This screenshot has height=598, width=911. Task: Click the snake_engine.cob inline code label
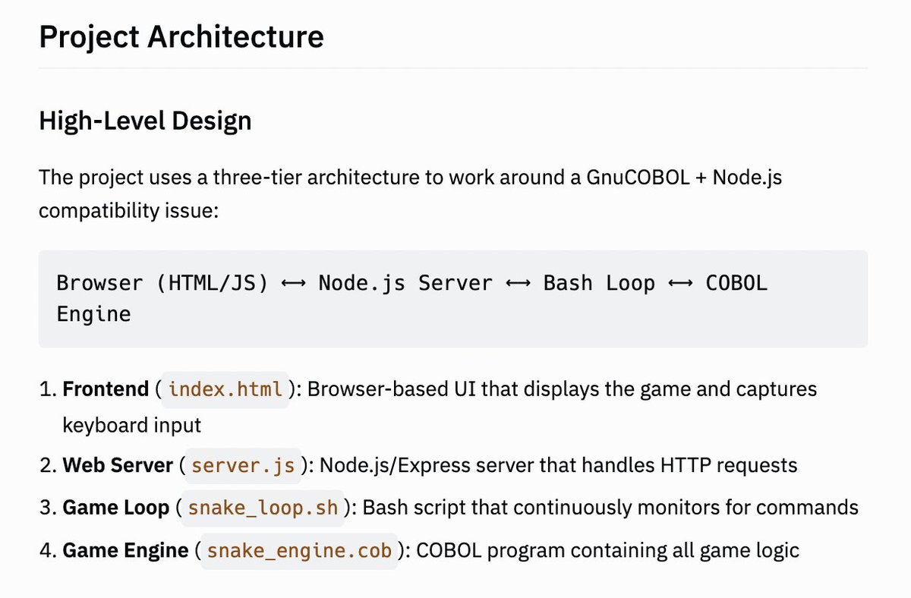coord(299,549)
